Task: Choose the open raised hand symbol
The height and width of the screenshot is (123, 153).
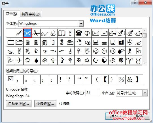Action: click(87, 51)
